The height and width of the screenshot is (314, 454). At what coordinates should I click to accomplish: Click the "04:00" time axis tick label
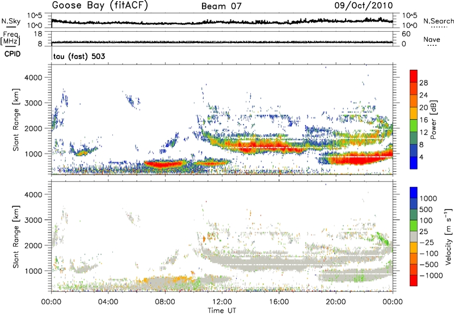(108, 302)
